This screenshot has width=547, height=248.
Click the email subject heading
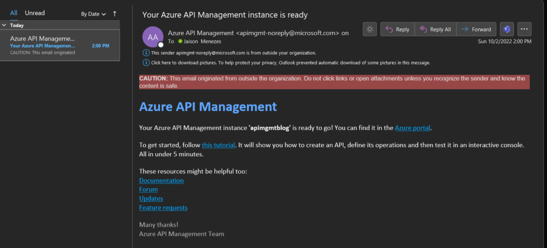pyautogui.click(x=225, y=14)
